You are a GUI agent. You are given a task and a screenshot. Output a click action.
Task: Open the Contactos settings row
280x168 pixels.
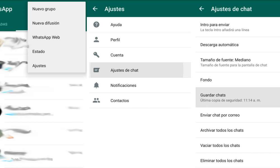point(140,101)
